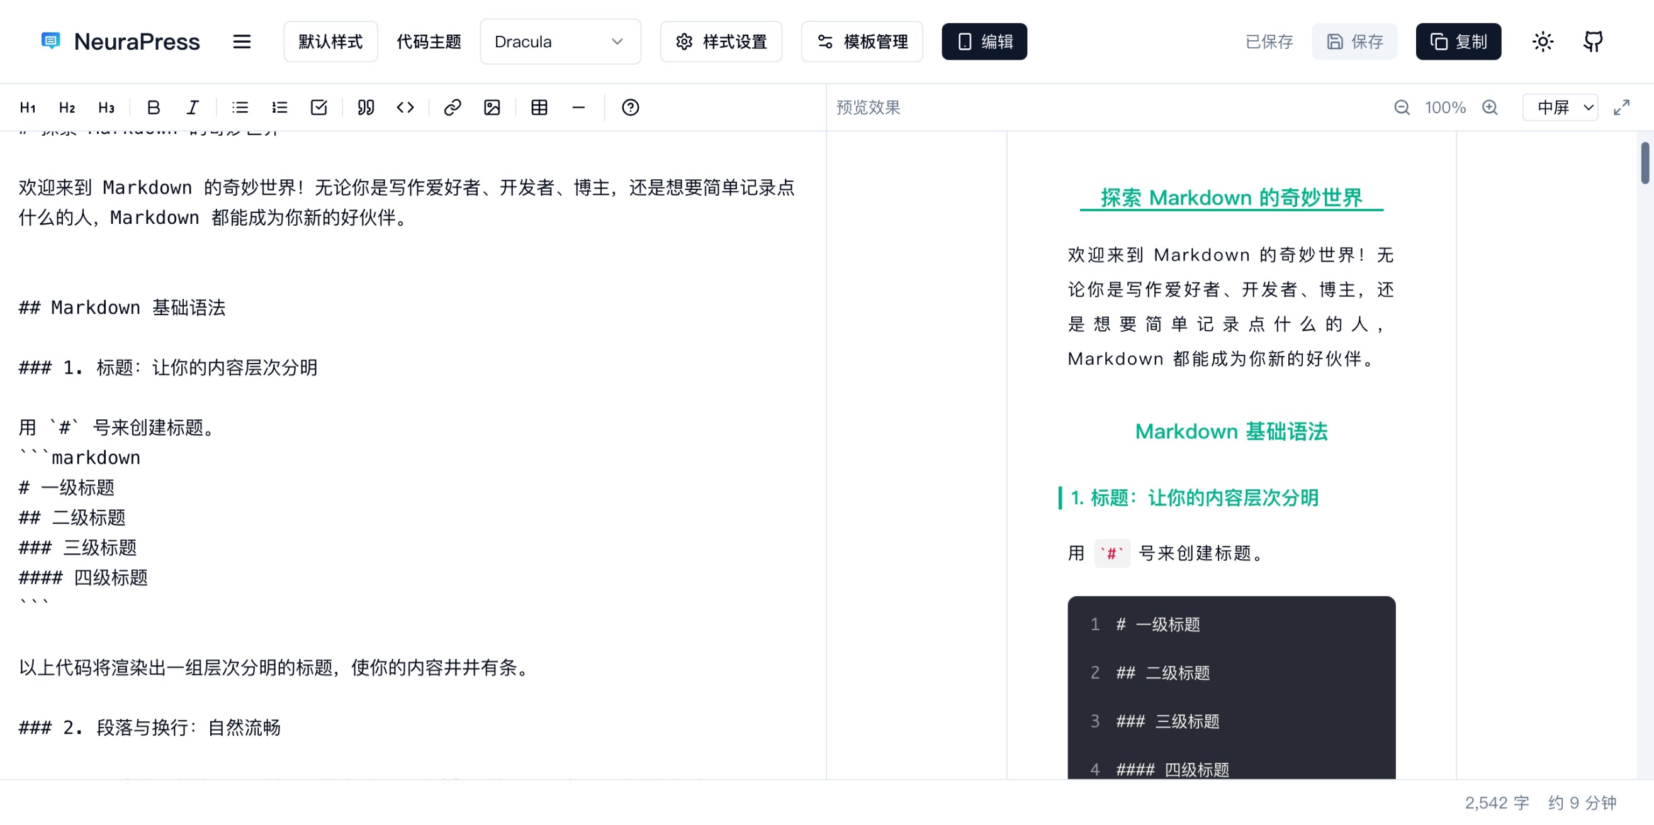Open the hamburger menu next to NeuraPress
1654x825 pixels.
point(242,42)
